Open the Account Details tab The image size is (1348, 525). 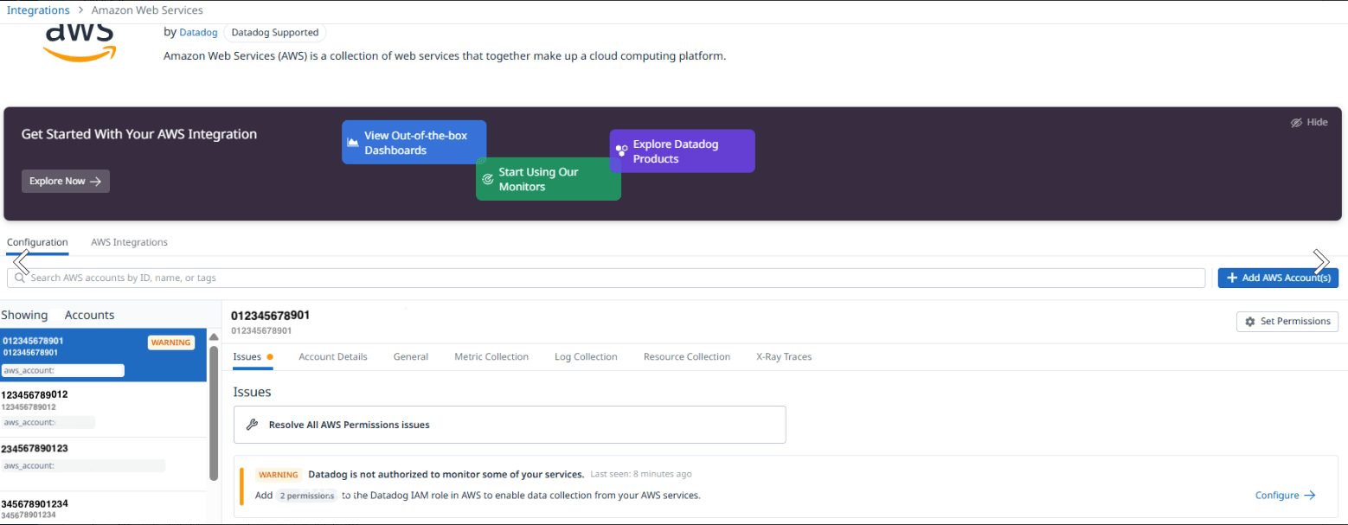click(333, 356)
